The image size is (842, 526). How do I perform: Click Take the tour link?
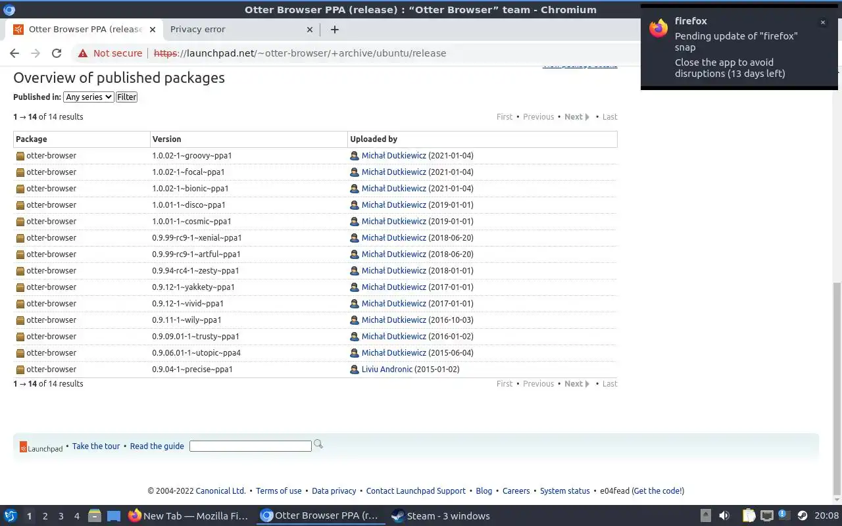[x=96, y=446]
